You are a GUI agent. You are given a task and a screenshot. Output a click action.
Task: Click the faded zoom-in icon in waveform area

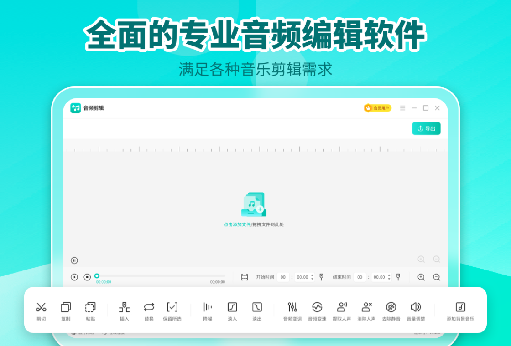tap(421, 259)
